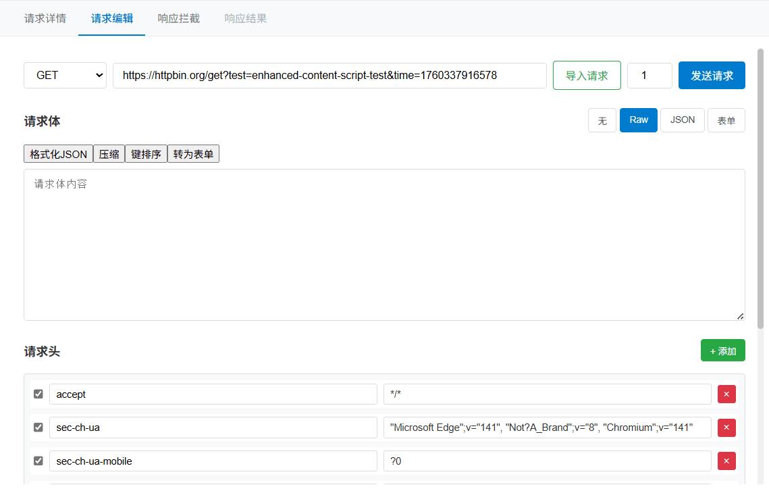Open the 响应拦截 tab

click(x=179, y=18)
